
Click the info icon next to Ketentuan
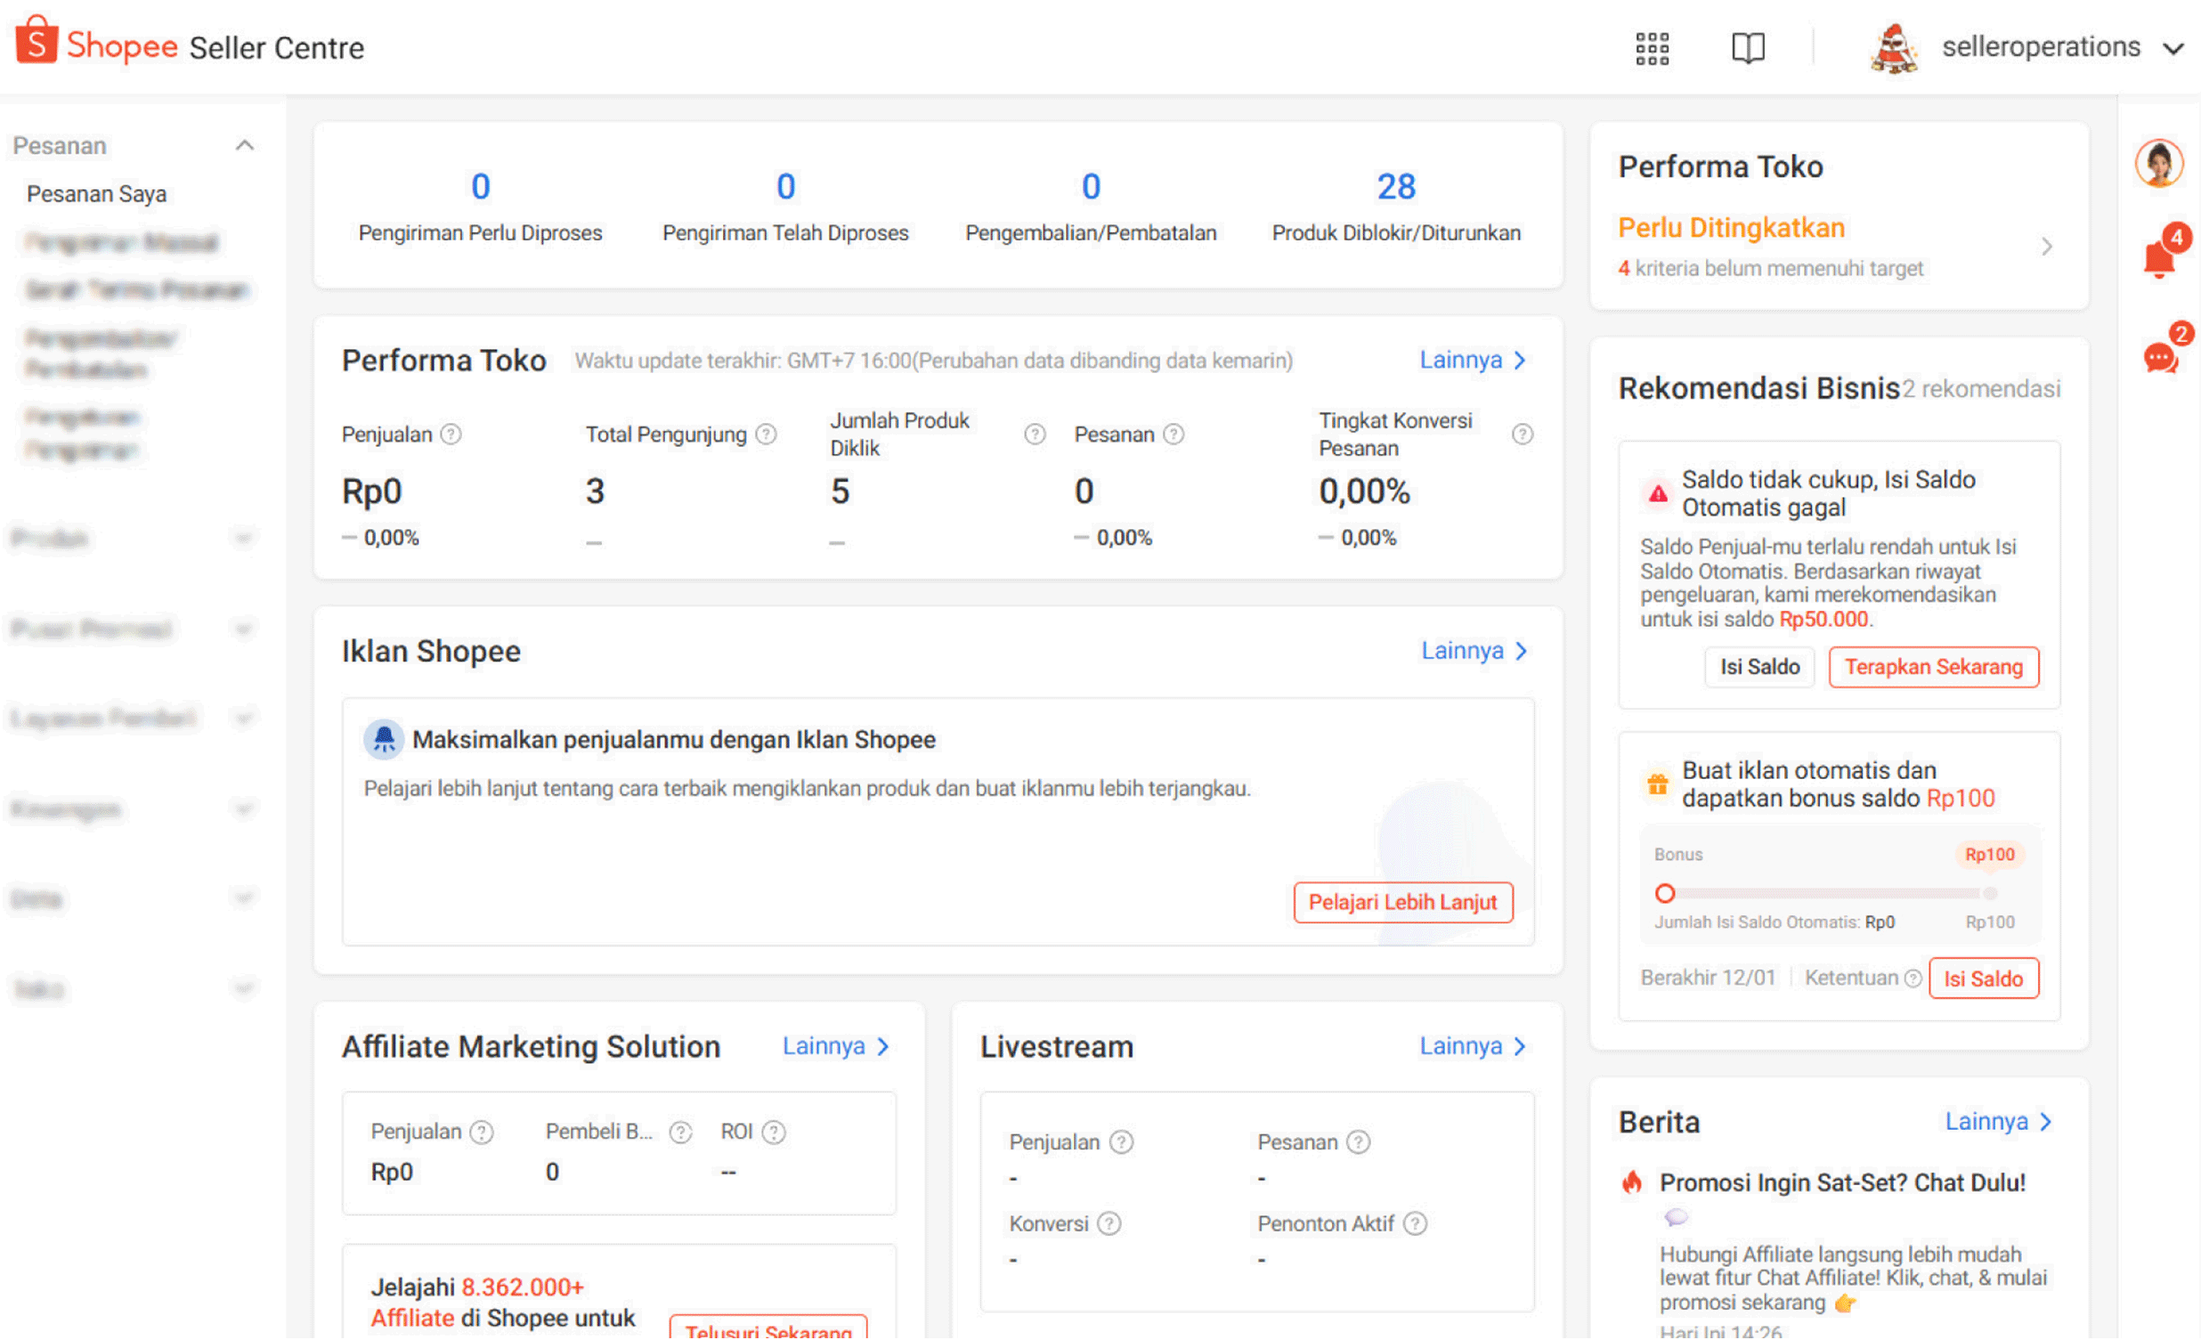[x=1912, y=979]
